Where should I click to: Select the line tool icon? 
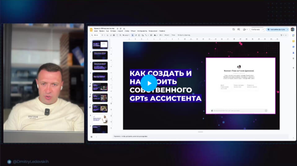pos(146,35)
